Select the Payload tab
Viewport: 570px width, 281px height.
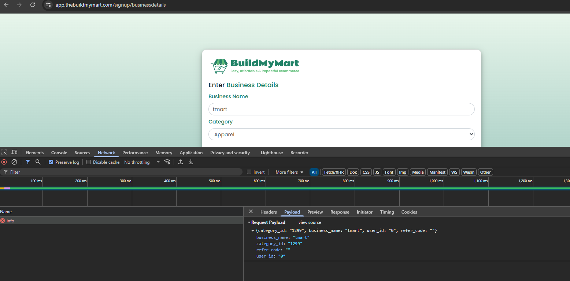[x=292, y=212]
